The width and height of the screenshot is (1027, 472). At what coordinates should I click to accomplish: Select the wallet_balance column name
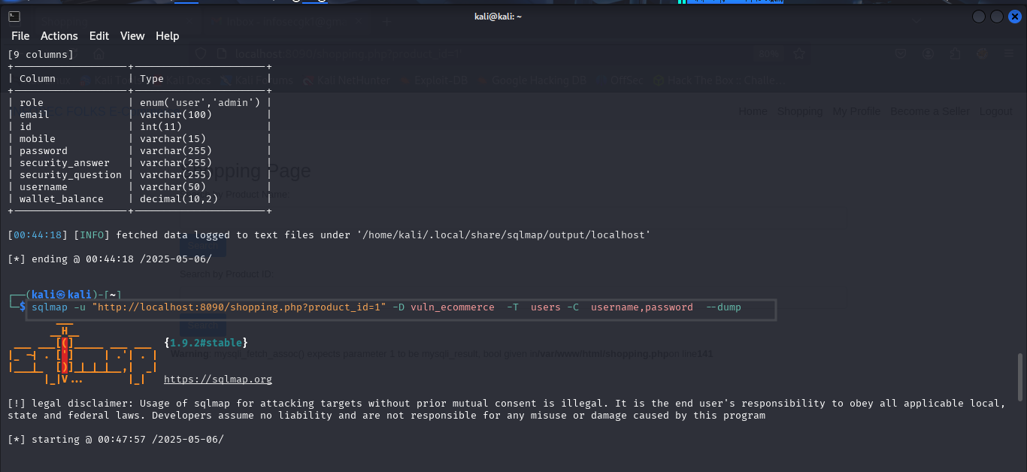point(62,198)
